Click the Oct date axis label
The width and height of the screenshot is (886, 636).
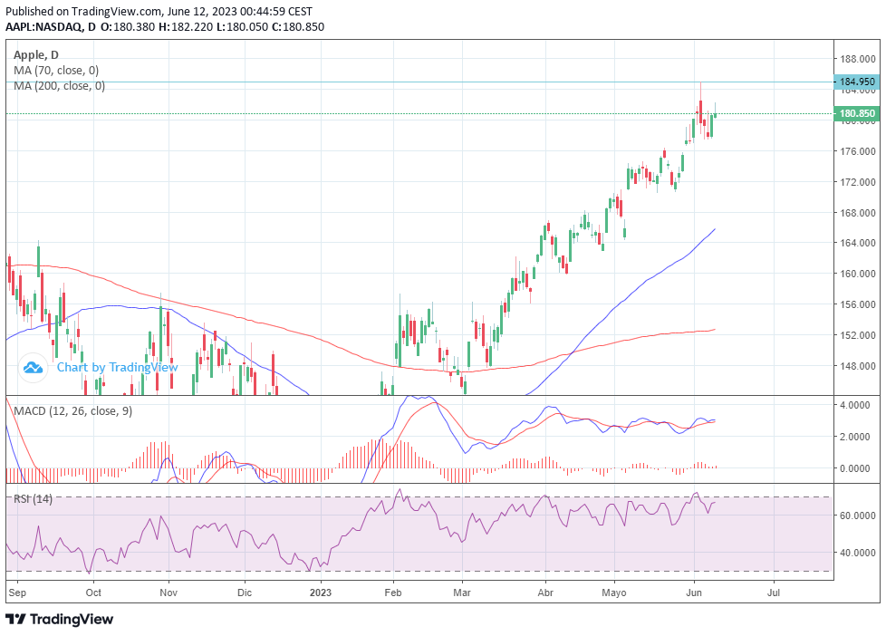[x=93, y=593]
